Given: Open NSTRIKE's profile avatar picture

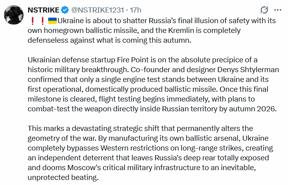Looking at the screenshot, I should pyautogui.click(x=14, y=15).
